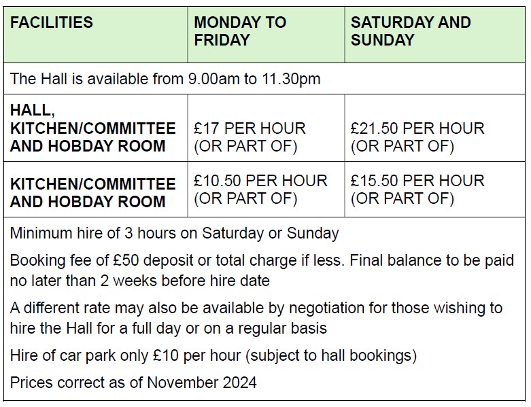Select the £10.50 PER HOUR weekday rate
Image resolution: width=531 pixels, height=407 pixels.
pos(260,181)
